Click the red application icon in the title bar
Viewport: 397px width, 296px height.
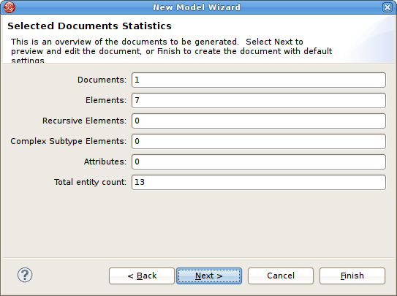[10, 7]
